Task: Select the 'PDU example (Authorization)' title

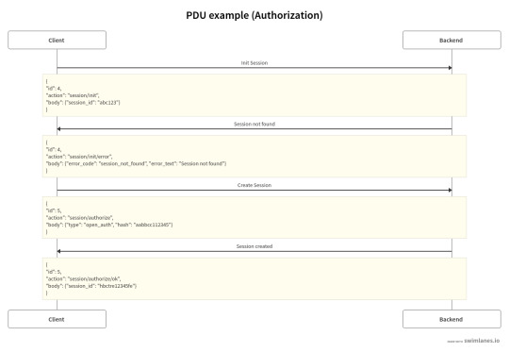Action: tap(254, 15)
